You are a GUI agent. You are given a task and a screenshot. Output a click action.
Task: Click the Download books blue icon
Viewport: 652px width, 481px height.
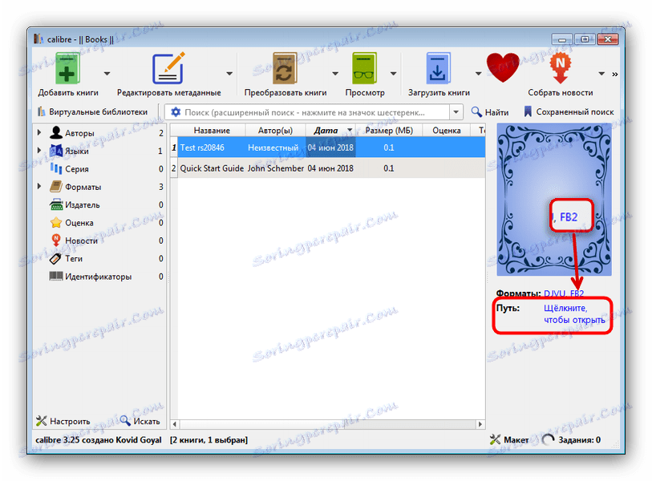[x=438, y=69]
